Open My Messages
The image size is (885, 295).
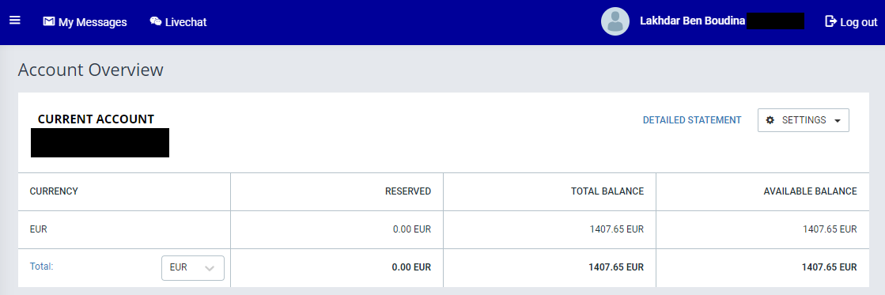pos(85,22)
